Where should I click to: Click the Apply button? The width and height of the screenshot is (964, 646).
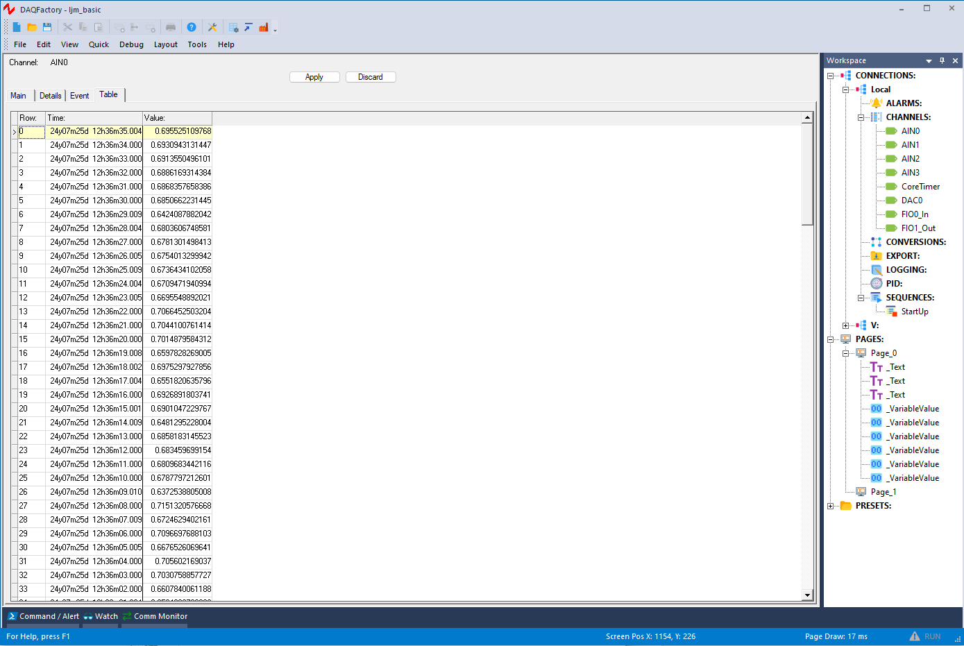coord(314,77)
